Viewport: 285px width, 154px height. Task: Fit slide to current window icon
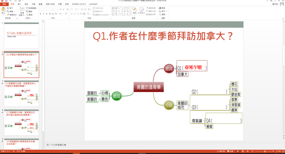283,151
